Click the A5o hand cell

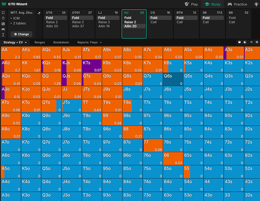coord(11,172)
